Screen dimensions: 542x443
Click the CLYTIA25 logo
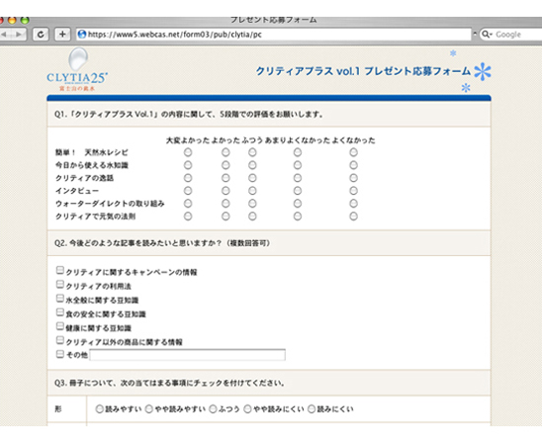click(77, 69)
